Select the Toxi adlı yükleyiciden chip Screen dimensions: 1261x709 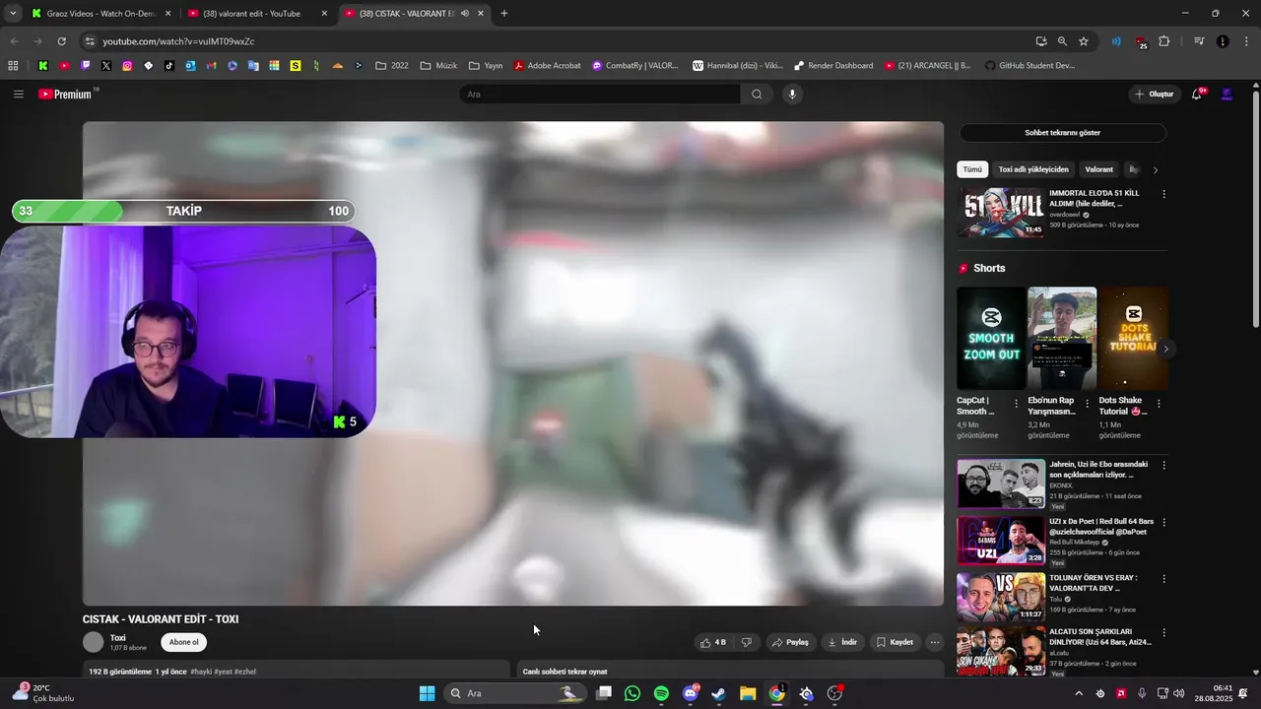pyautogui.click(x=1033, y=169)
